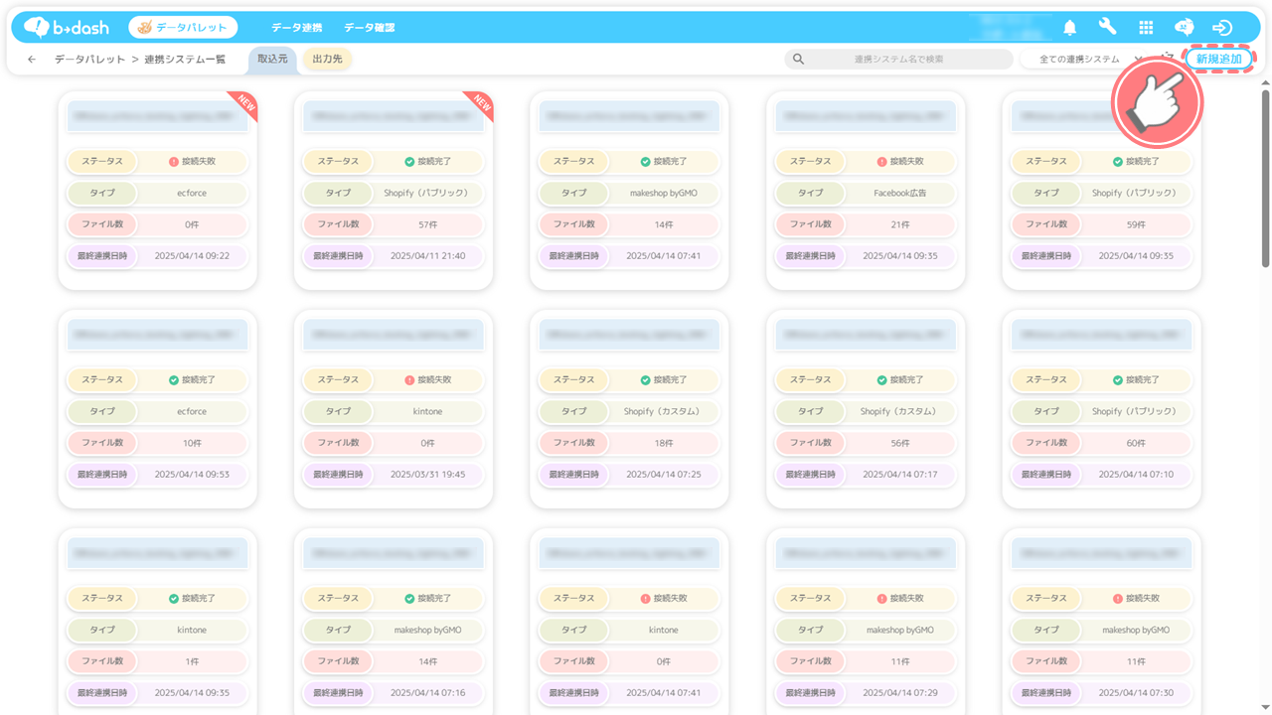Screen dimensions: 1272x715
Task: Click the 新規追加 button
Action: (1218, 60)
